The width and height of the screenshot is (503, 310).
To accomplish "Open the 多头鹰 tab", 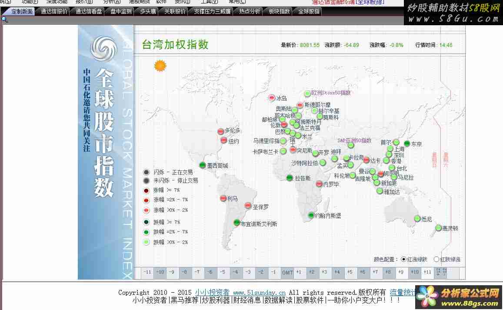I will coord(148,12).
